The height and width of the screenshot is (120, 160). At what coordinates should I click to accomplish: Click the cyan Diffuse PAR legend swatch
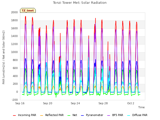pyautogui.click(x=129, y=115)
